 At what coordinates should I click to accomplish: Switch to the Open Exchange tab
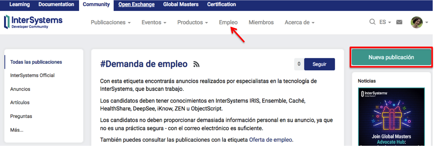click(136, 5)
